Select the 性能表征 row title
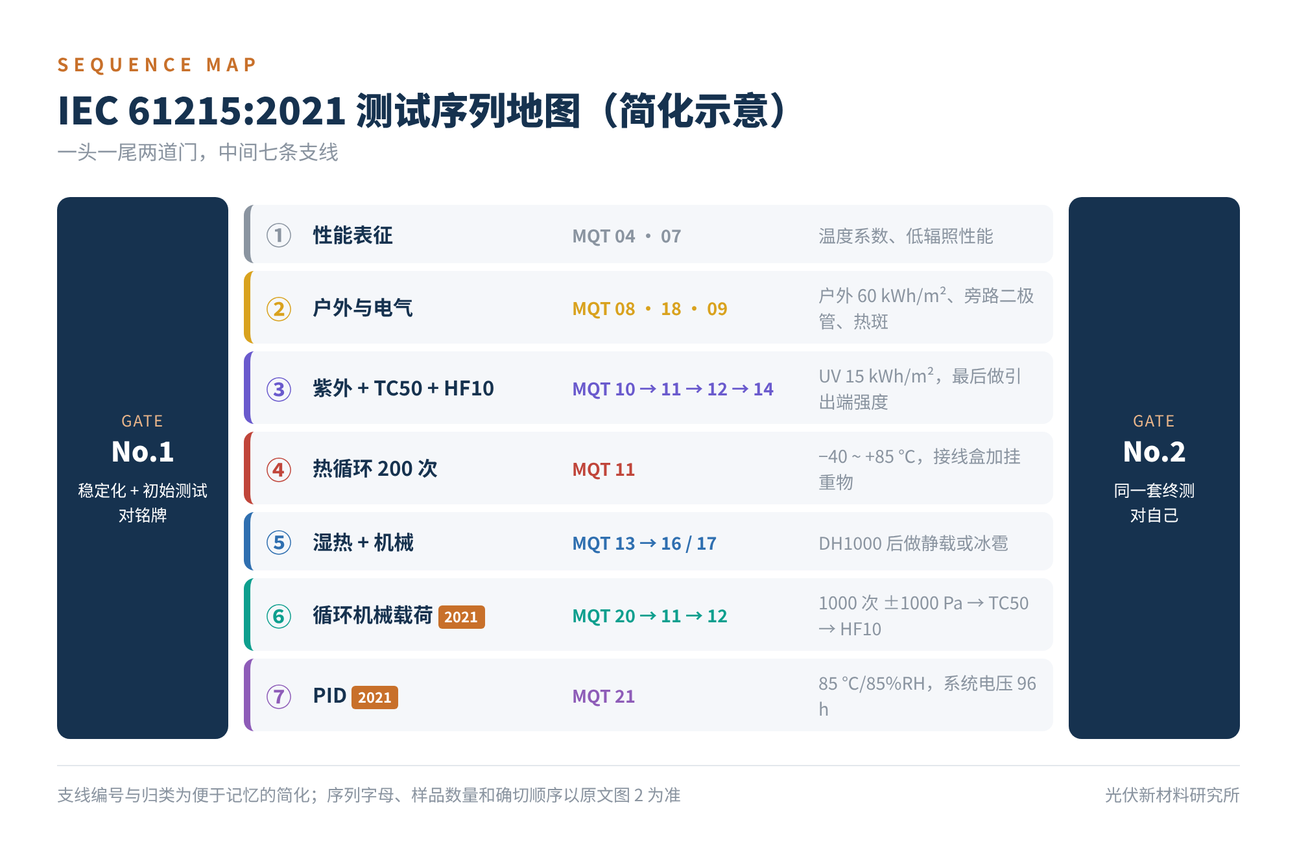 coord(353,235)
